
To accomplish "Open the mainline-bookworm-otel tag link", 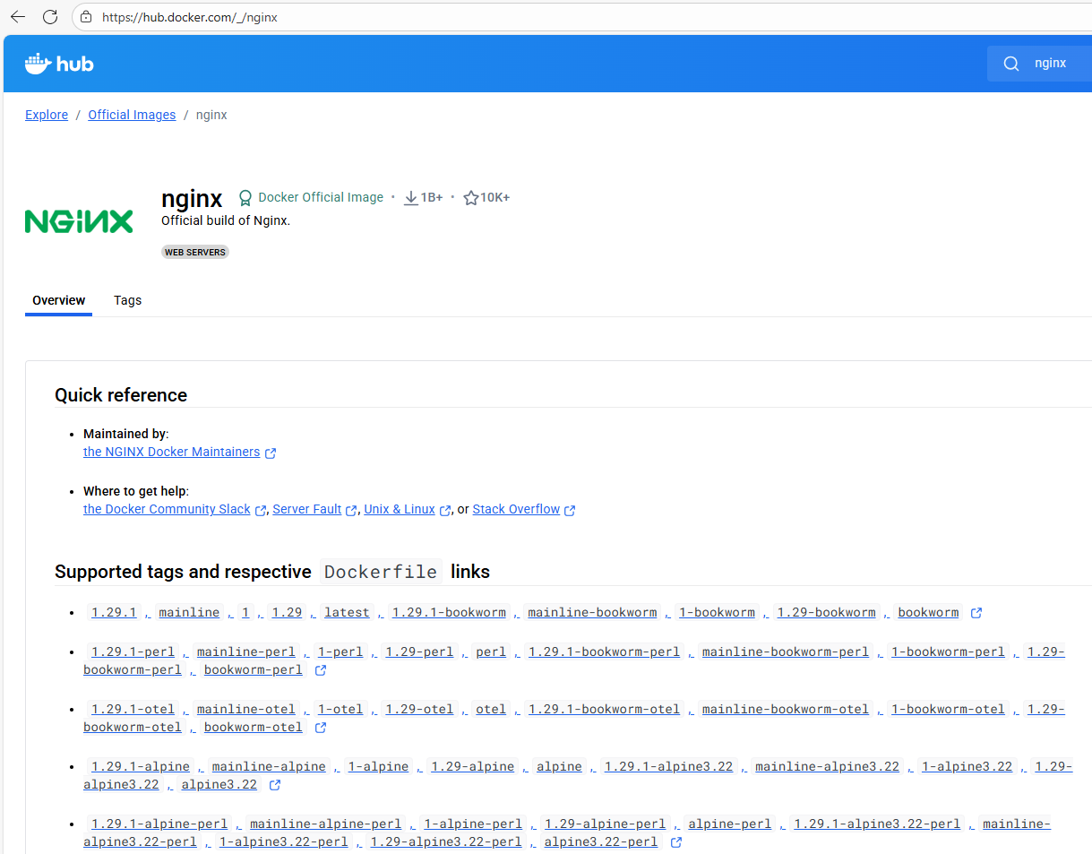I will 786,709.
